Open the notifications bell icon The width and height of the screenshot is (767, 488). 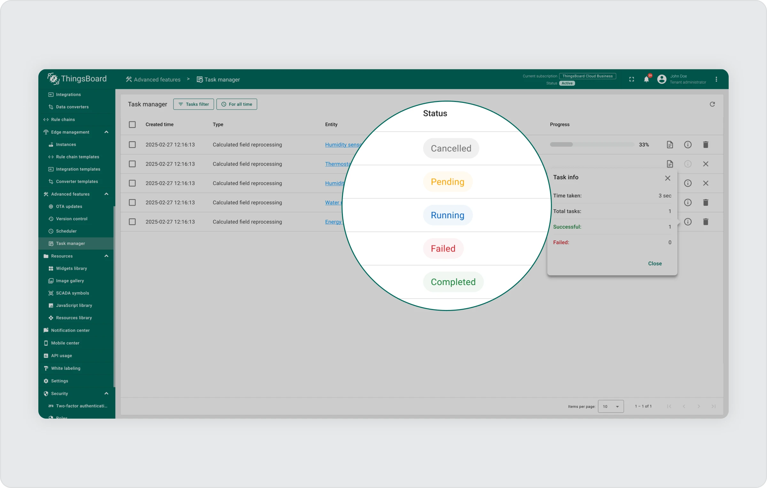(x=646, y=79)
